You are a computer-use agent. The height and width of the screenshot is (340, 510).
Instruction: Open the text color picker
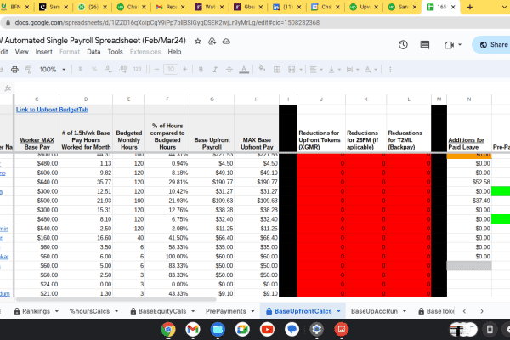[244, 70]
